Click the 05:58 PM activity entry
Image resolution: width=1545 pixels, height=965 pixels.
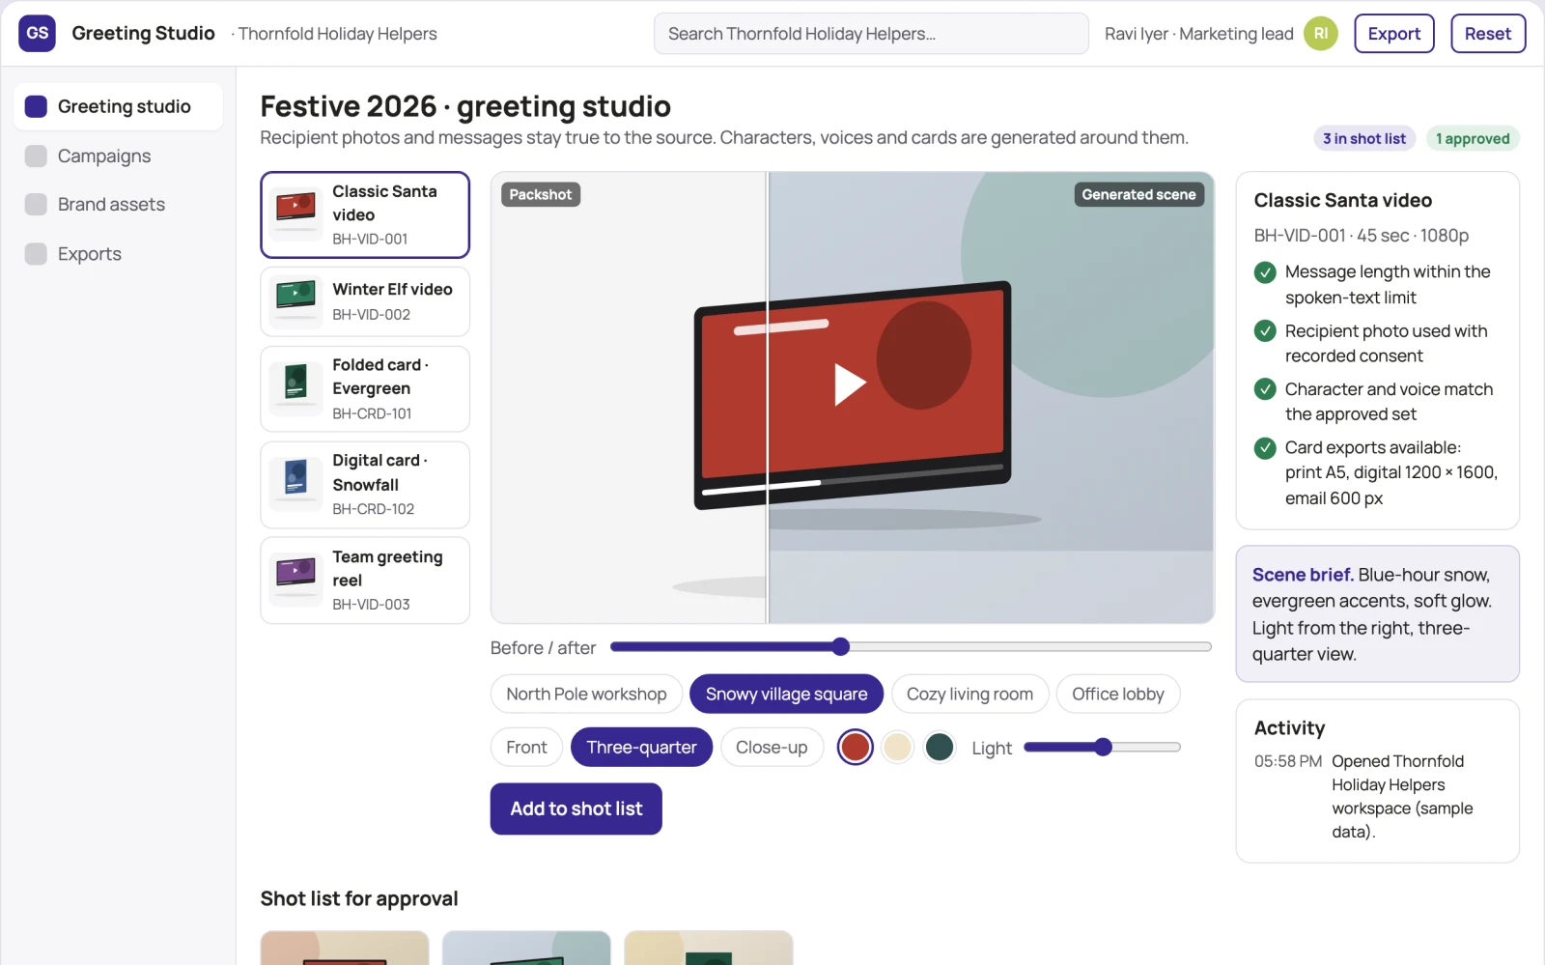pyautogui.click(x=1378, y=797)
